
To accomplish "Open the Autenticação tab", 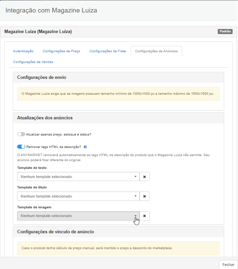I will pos(23,51).
